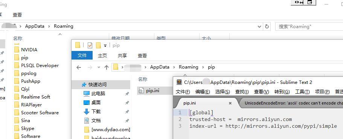This screenshot has height=139, width=343.
Task: Open the PushApp folder
Action: pyautogui.click(x=27, y=81)
